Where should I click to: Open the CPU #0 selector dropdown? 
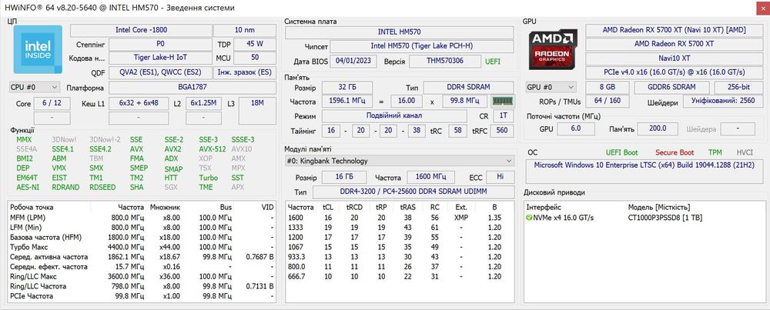(35, 88)
